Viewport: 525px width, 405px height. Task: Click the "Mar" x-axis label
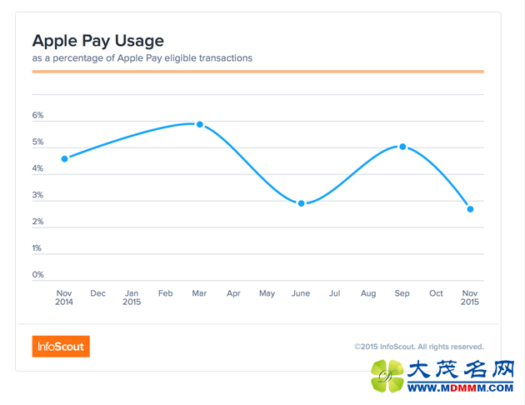[199, 293]
